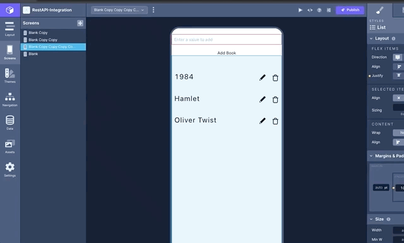404x243 pixels.
Task: Click the RestAPI-Integration project name
Action: click(52, 10)
